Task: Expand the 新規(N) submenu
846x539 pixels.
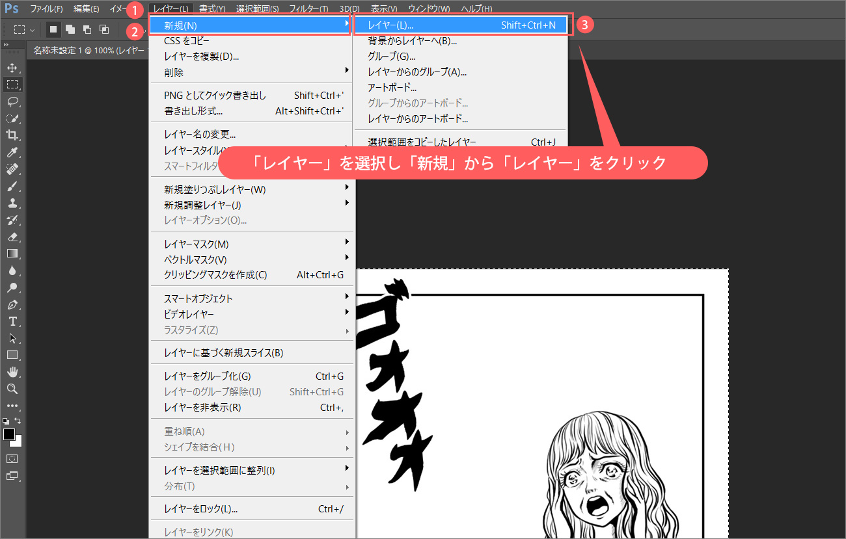Action: pyautogui.click(x=251, y=25)
